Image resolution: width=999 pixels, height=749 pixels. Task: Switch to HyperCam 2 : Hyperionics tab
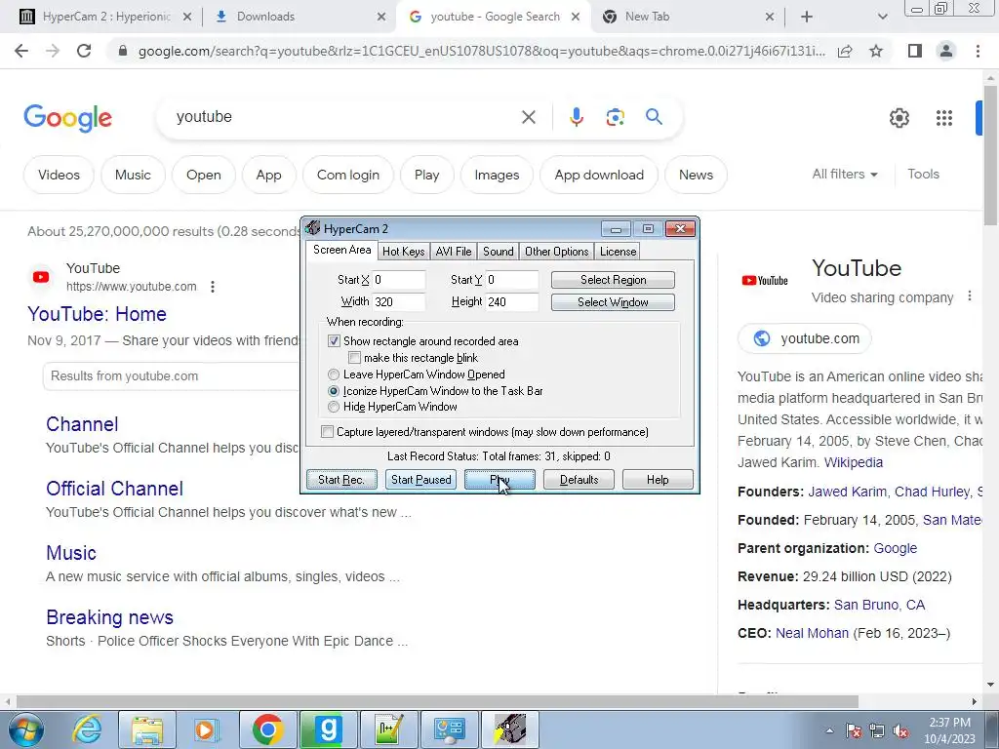coord(106,17)
